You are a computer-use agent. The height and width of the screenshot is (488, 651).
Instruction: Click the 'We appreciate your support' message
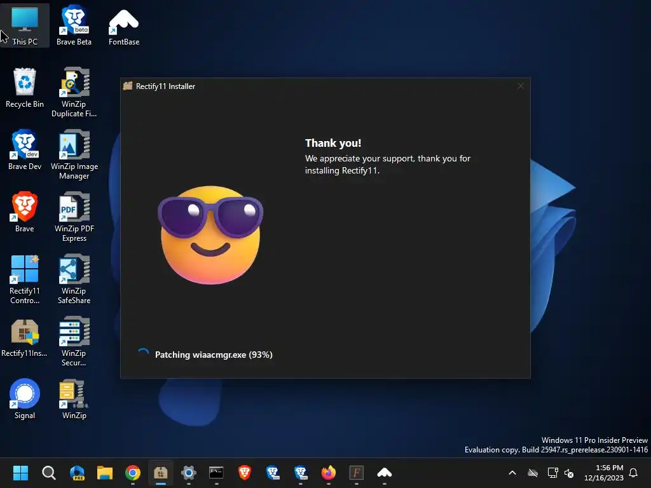[388, 165]
